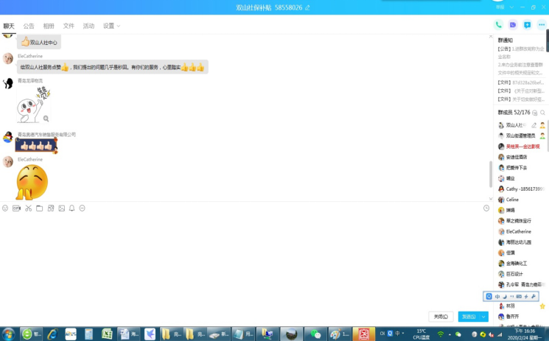
Task: Click the chat message scrollbar
Action: [x=491, y=173]
